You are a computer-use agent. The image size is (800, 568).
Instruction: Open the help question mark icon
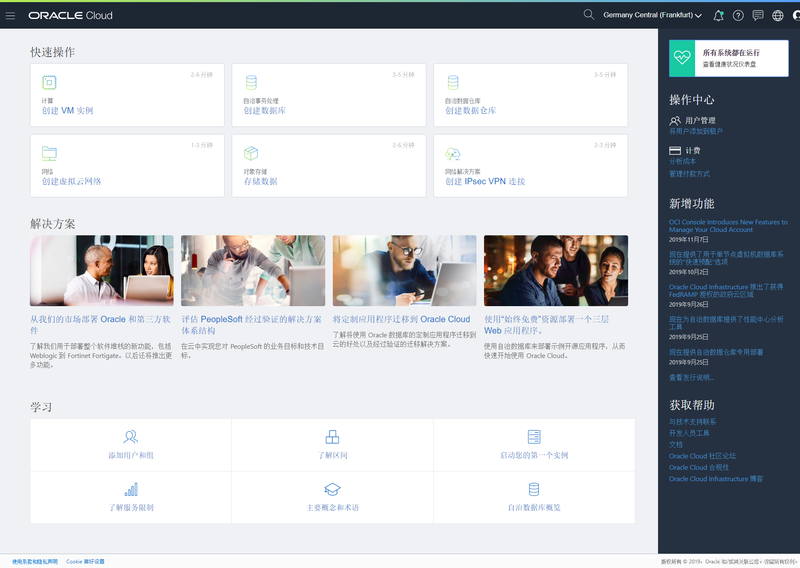point(738,16)
